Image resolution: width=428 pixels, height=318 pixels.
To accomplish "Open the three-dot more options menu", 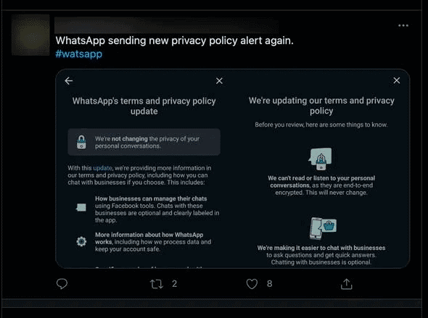I will [403, 25].
